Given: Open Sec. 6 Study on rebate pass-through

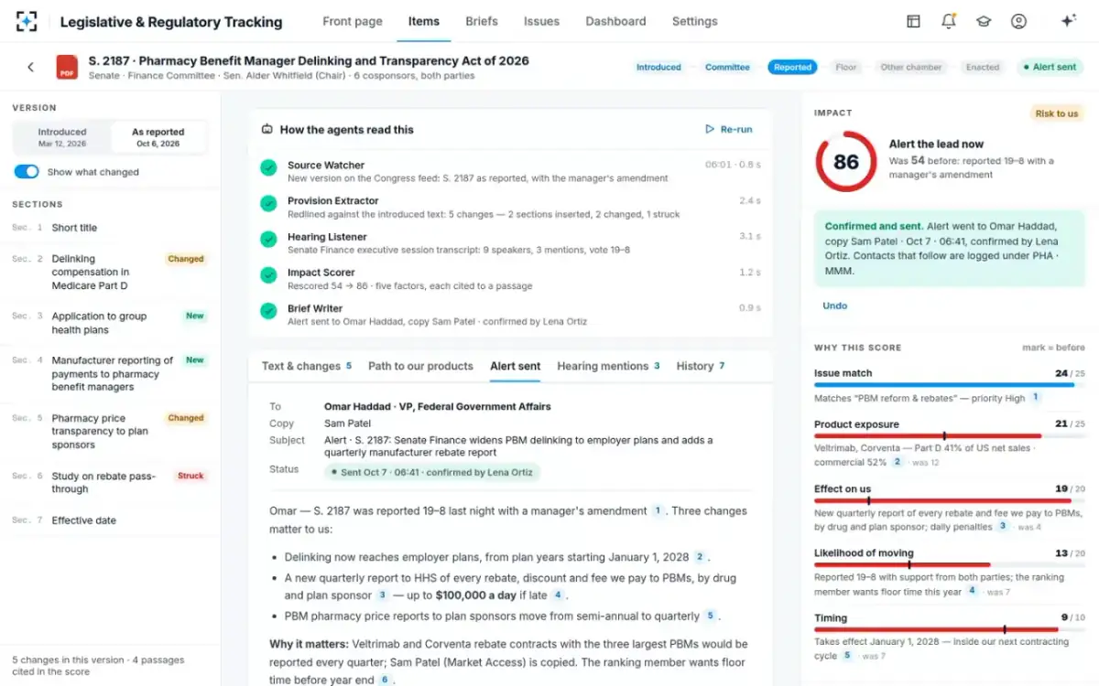Looking at the screenshot, I should point(110,482).
